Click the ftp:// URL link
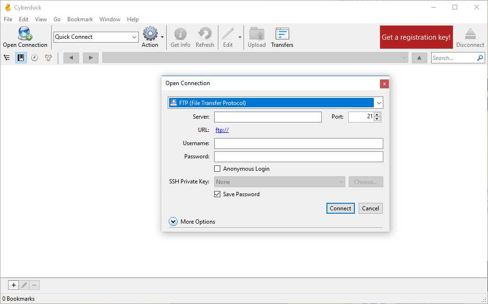 coord(222,130)
